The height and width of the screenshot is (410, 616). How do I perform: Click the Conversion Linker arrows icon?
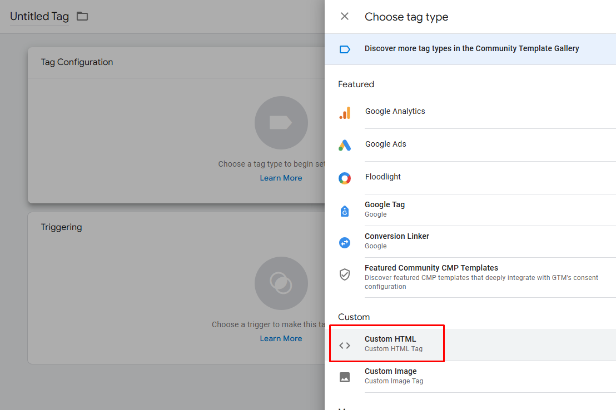coord(345,243)
